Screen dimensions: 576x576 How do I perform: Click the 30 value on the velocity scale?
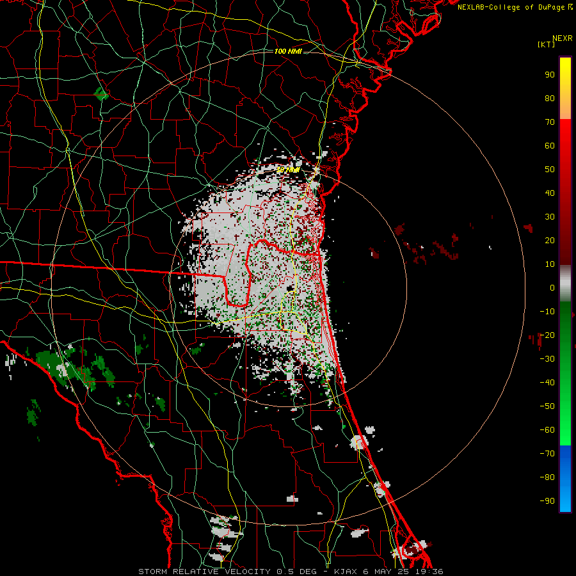coord(550,217)
